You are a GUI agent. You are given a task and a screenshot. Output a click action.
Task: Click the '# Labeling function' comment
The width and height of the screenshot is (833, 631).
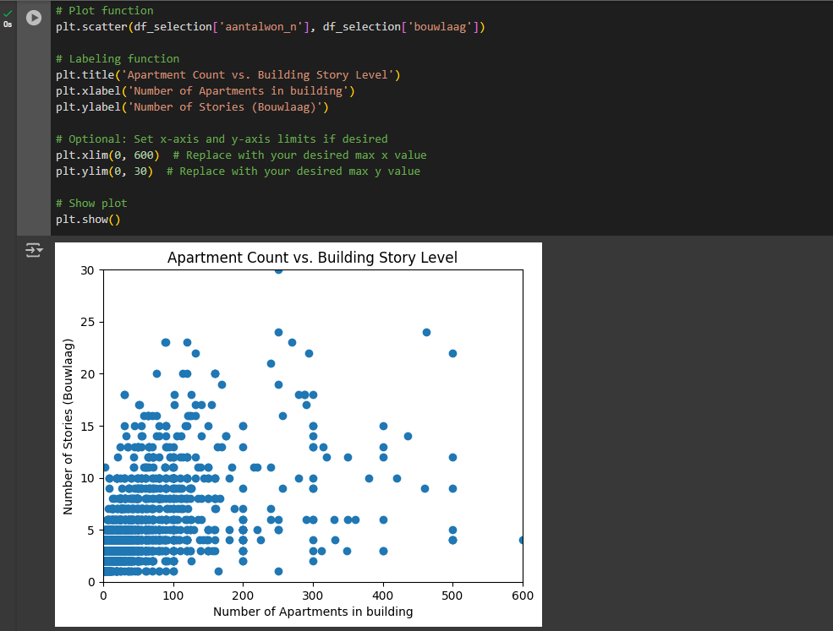click(118, 59)
